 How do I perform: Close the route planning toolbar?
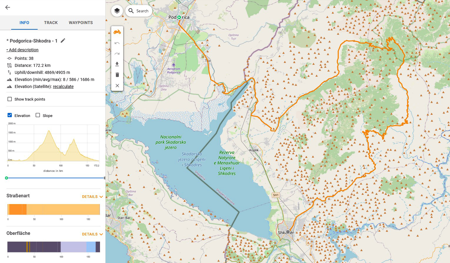pyautogui.click(x=117, y=86)
